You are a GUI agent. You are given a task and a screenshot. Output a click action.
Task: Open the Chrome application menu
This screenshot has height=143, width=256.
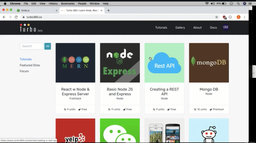(15, 3)
